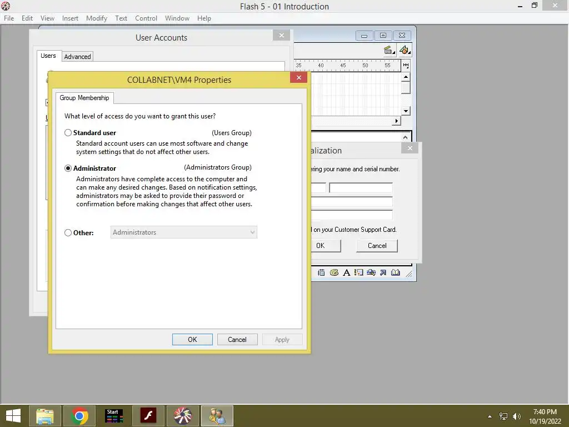Select the Standard user radio button
The width and height of the screenshot is (569, 427).
point(68,132)
